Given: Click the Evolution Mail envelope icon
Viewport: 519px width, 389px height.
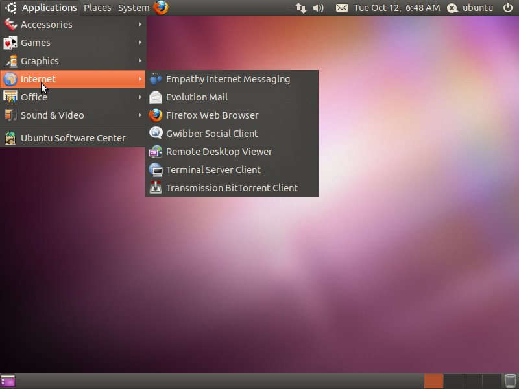Looking at the screenshot, I should coord(156,97).
